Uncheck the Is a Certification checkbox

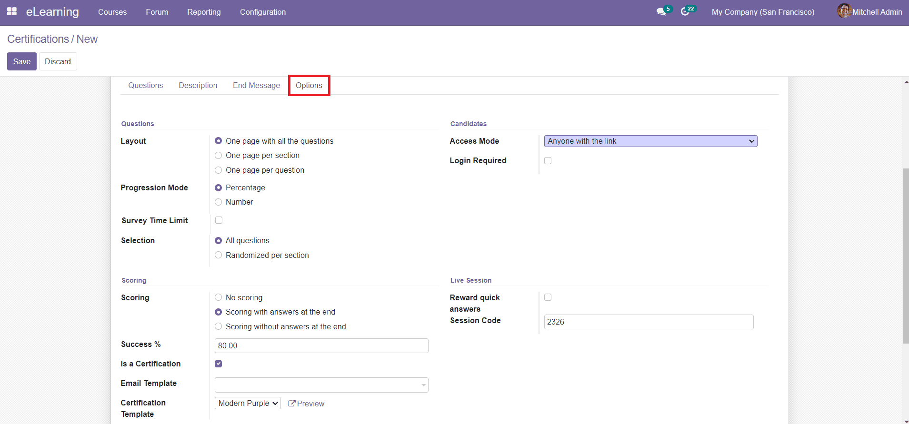pos(219,364)
